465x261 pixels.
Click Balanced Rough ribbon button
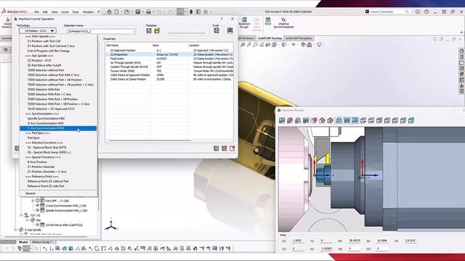[244, 22]
